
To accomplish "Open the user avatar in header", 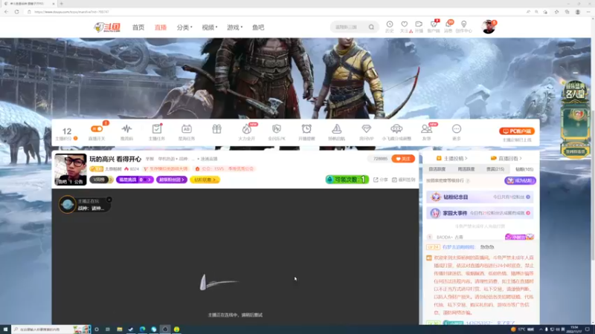I will coord(489,27).
